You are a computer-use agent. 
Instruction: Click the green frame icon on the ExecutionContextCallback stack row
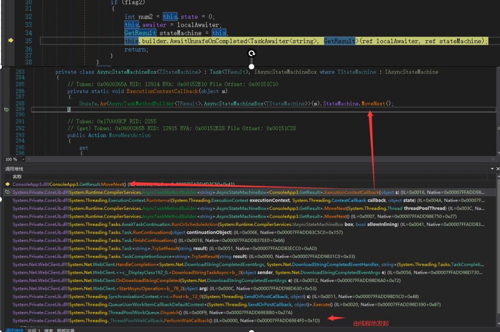pos(8,192)
